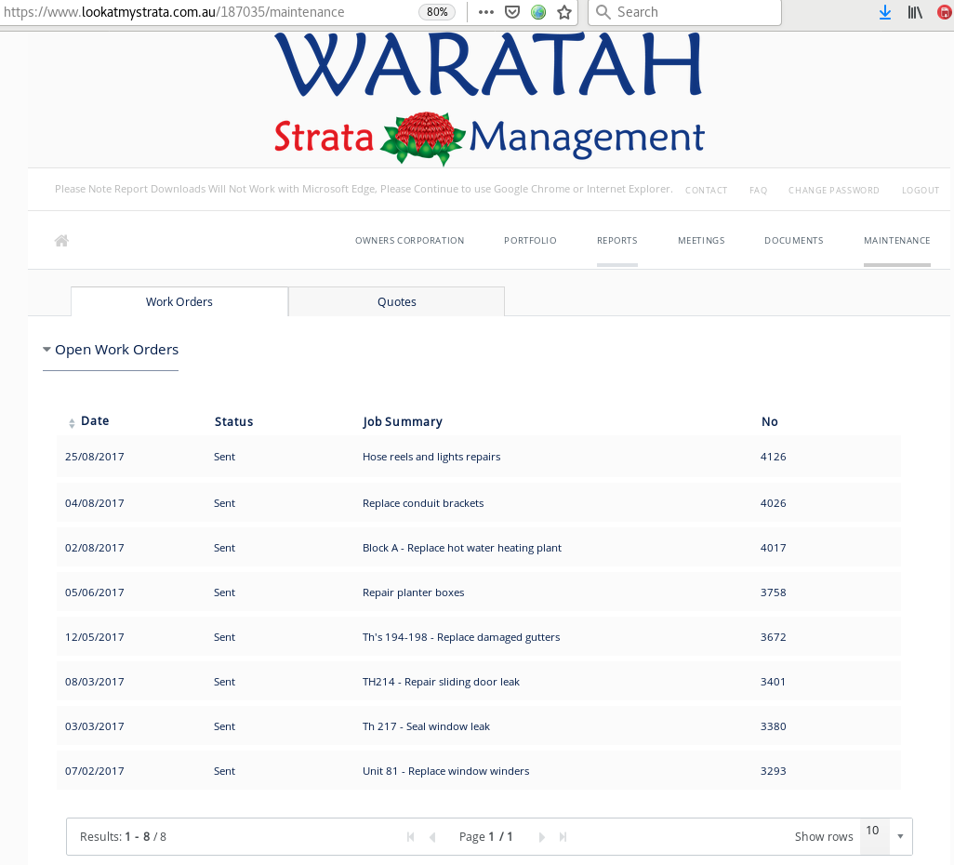Click the date 03/03/2017

pos(94,726)
